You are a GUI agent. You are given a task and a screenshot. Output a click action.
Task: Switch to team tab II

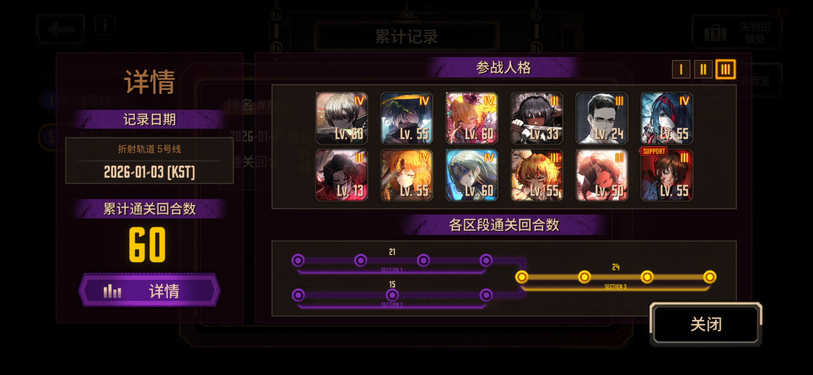pyautogui.click(x=703, y=69)
